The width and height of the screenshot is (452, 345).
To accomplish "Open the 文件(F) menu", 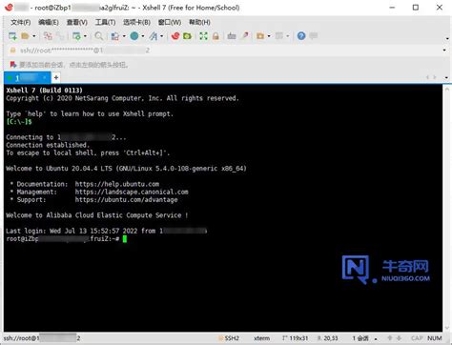I will pyautogui.click(x=21, y=22).
